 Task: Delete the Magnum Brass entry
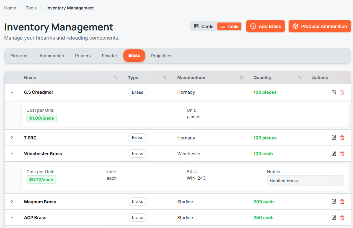(x=342, y=202)
